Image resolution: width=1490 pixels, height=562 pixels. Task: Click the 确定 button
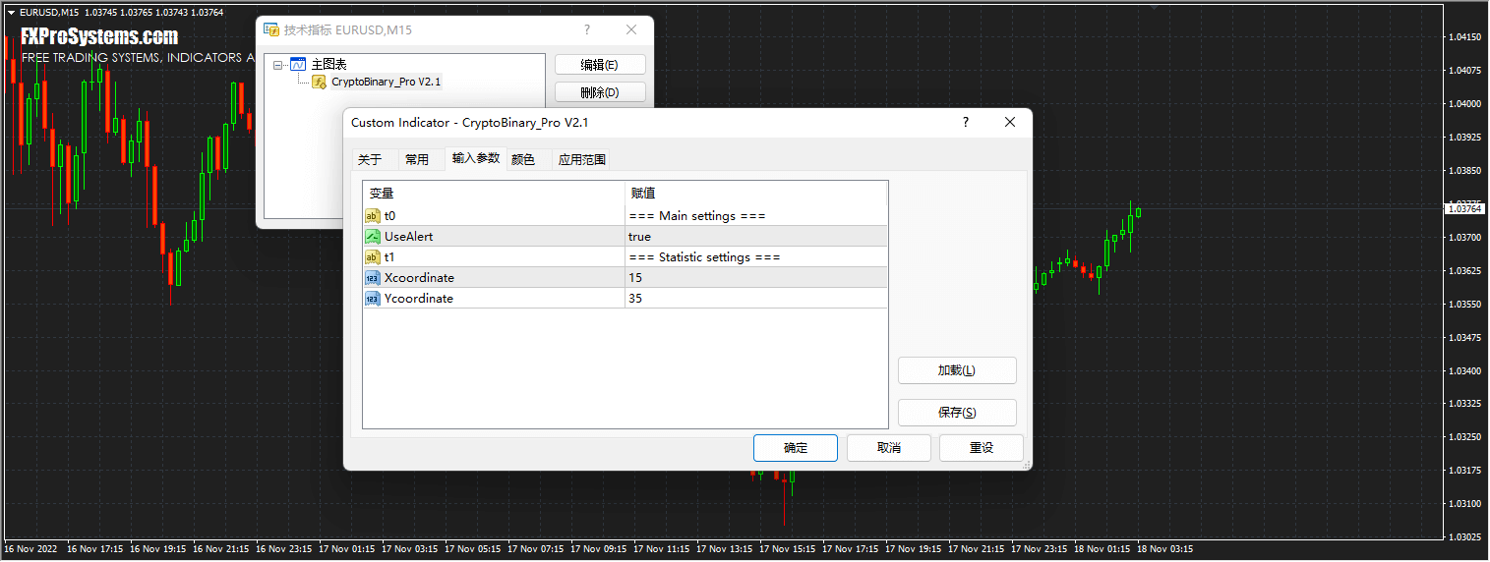(x=796, y=448)
